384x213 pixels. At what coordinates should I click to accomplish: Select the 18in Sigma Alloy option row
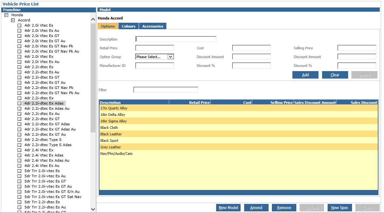239,121
